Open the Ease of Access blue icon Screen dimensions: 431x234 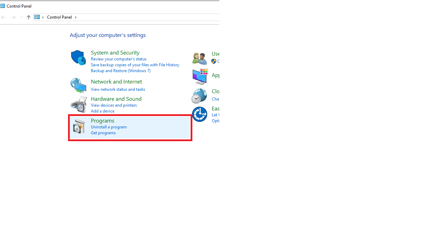(200, 114)
